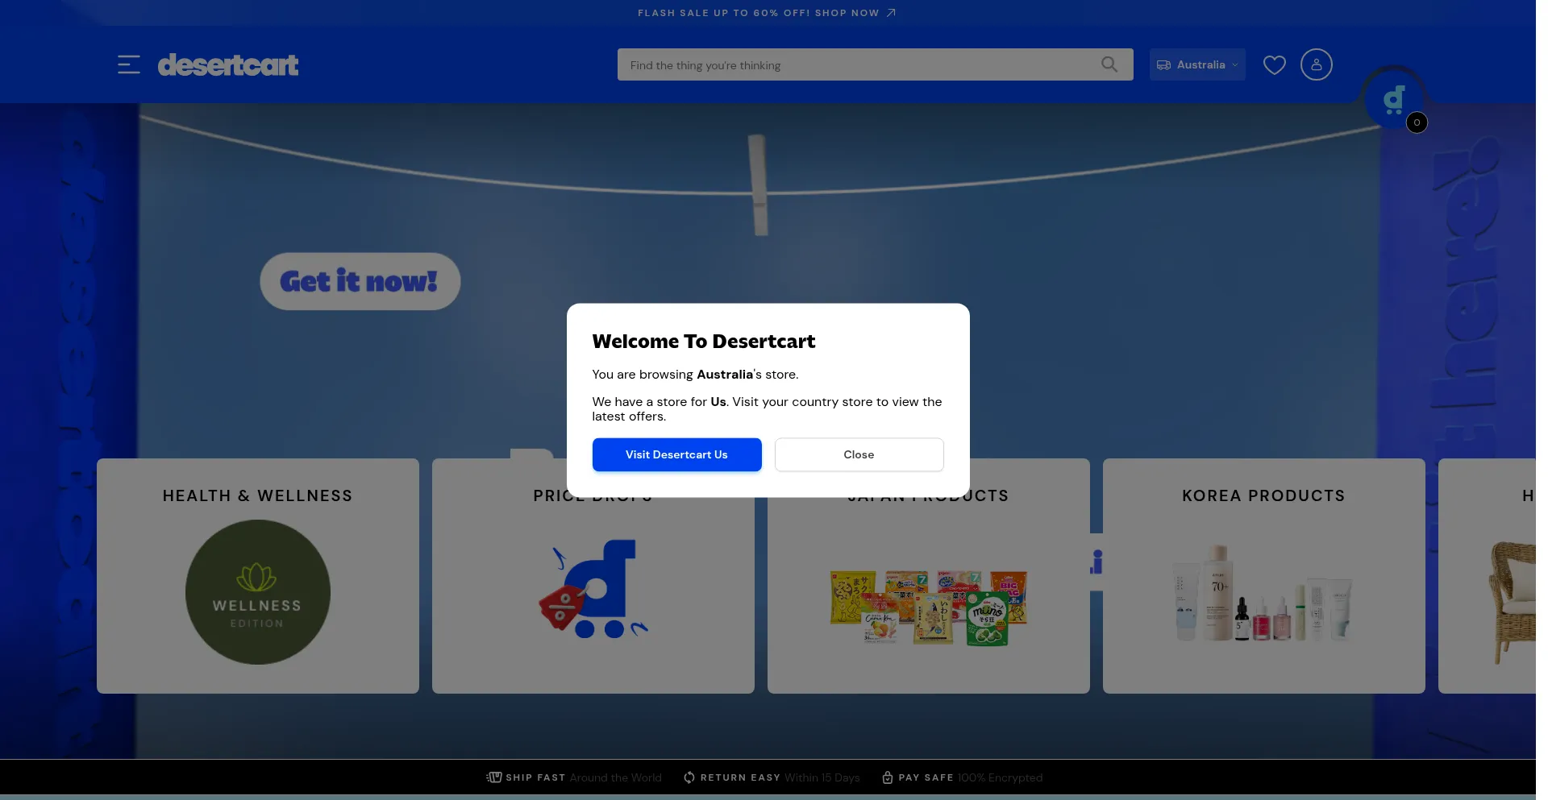Image resolution: width=1548 pixels, height=800 pixels.
Task: Click the flash sale arrow icon
Action: click(x=891, y=13)
